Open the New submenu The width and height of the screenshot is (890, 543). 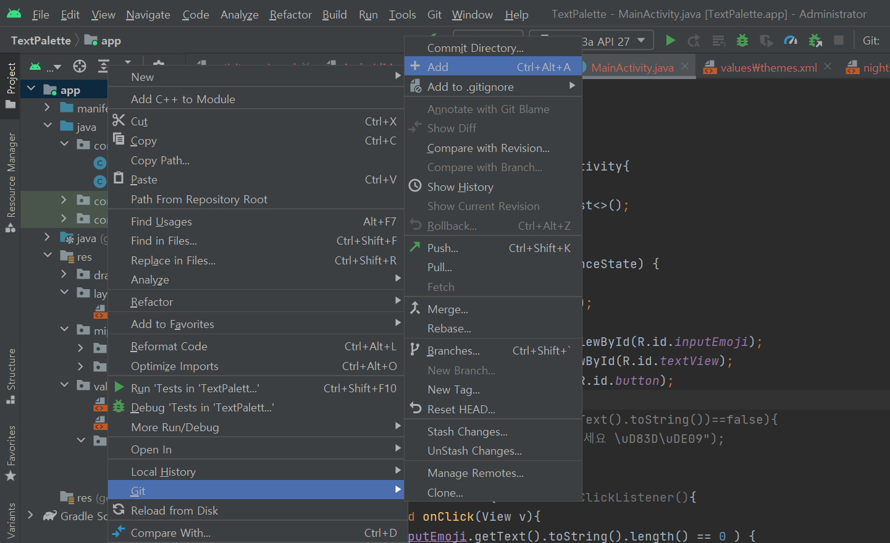click(256, 77)
